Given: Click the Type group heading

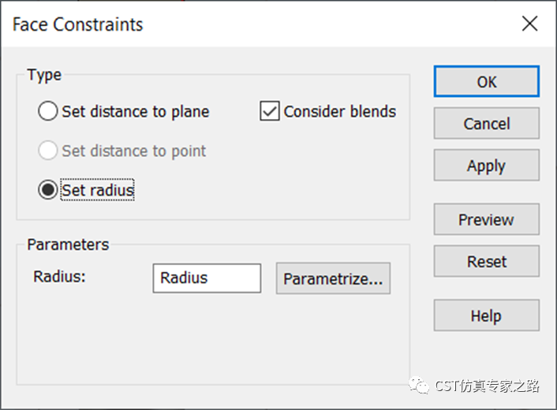Looking at the screenshot, I should (x=44, y=75).
